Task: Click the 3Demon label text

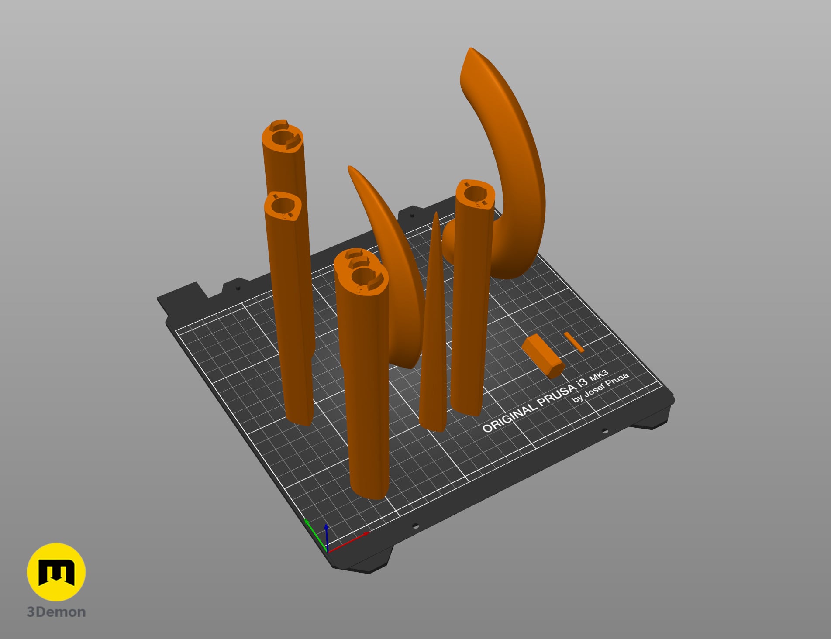Action: (x=56, y=612)
